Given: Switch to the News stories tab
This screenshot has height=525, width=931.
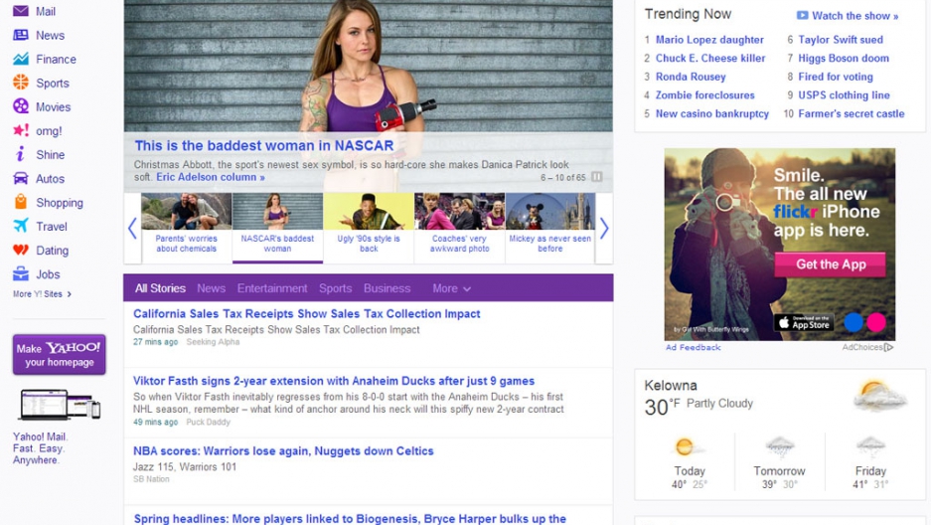Looking at the screenshot, I should (x=211, y=288).
